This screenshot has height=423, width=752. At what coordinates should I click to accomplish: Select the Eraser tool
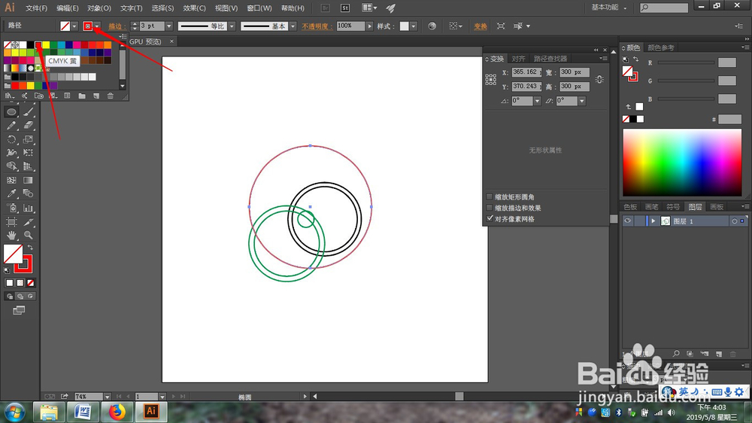click(x=29, y=126)
